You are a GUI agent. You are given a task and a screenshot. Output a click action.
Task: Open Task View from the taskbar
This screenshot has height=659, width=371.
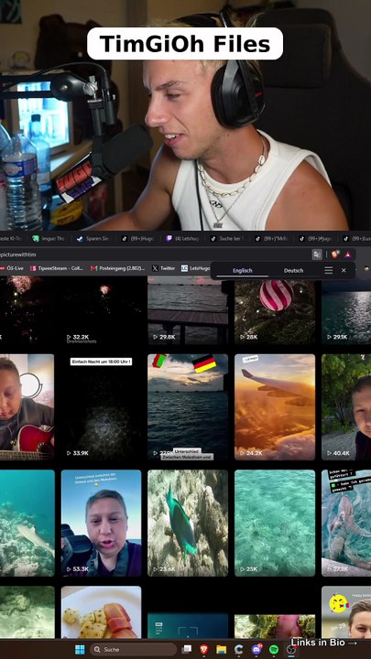187,649
